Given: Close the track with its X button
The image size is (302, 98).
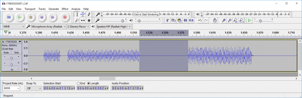Looking at the screenshot, I should [3, 42].
